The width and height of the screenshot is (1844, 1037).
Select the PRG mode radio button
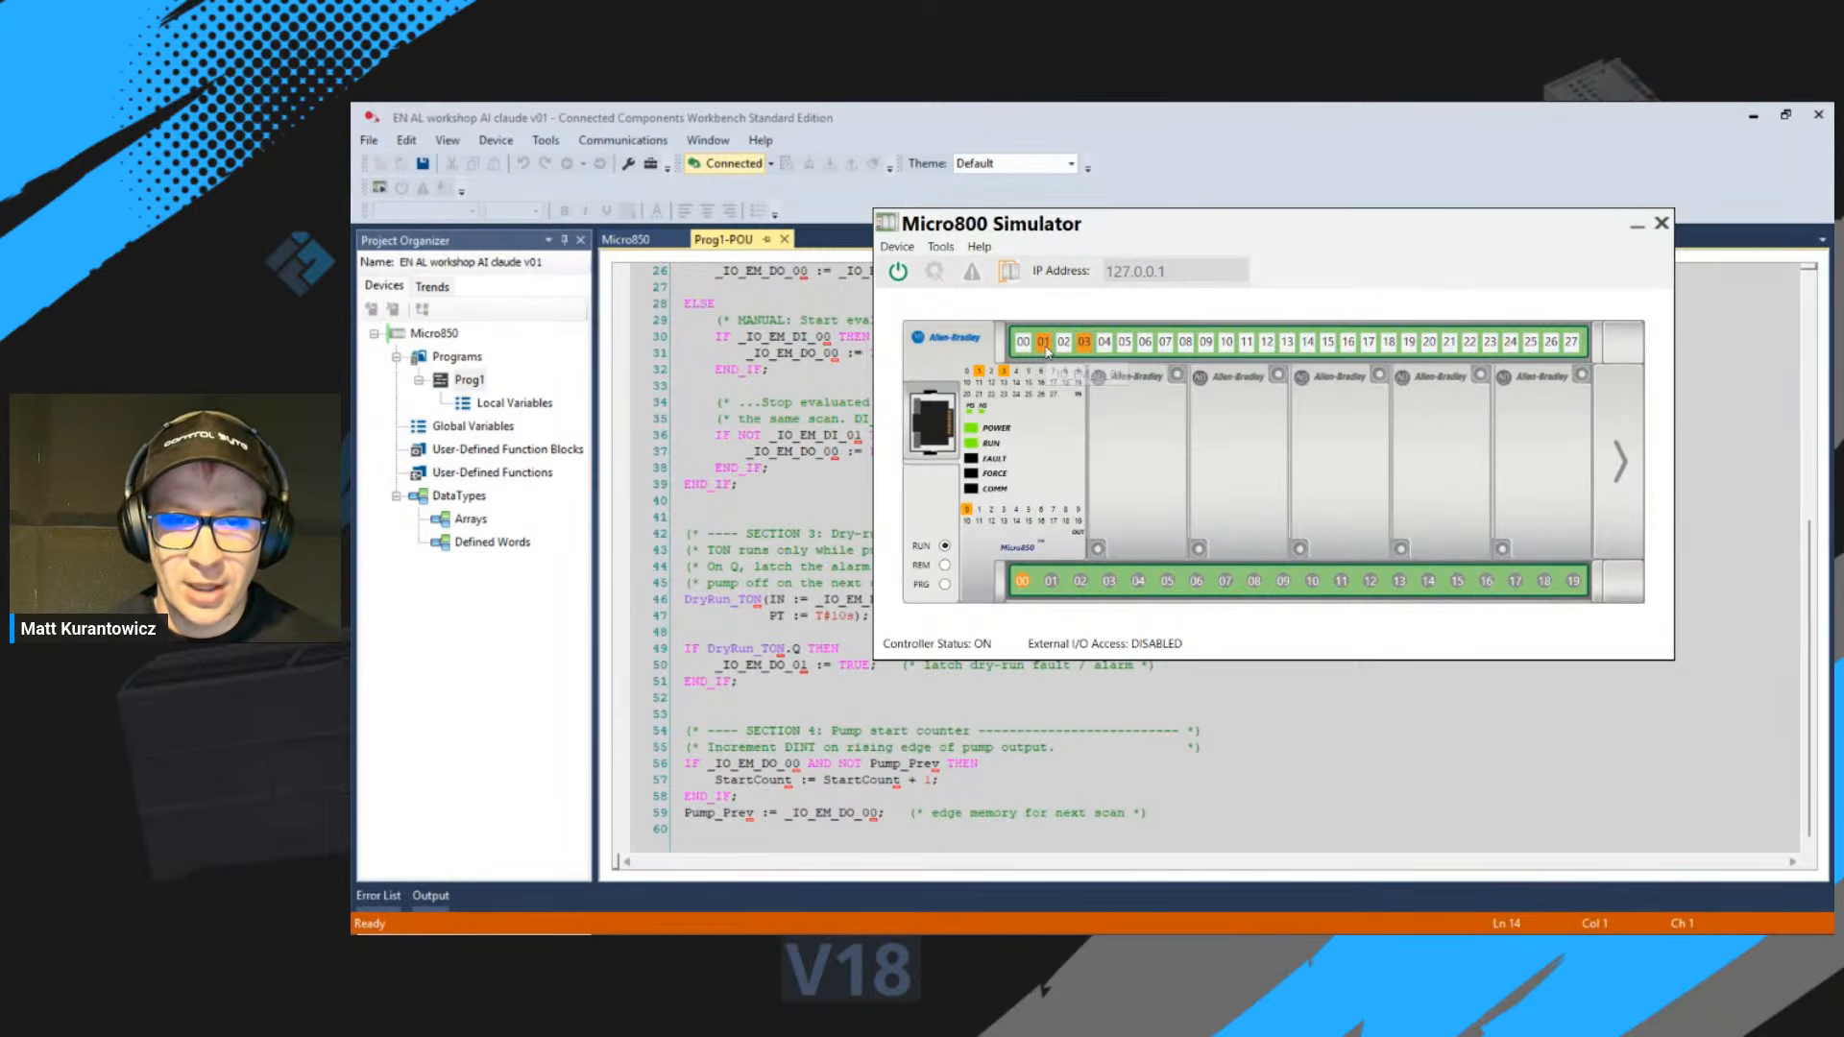click(x=944, y=584)
